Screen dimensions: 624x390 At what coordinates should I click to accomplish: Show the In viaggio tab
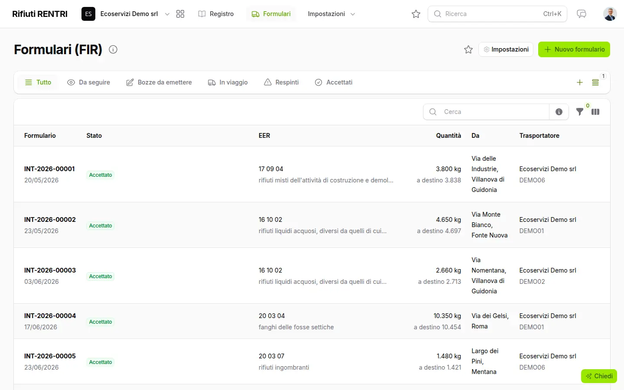click(228, 82)
